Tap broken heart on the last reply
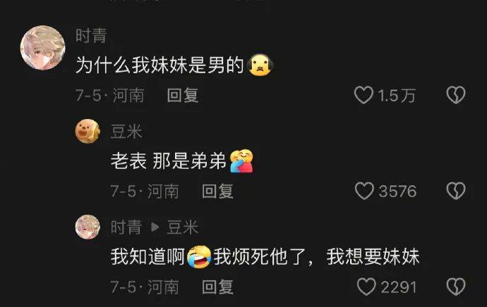The height and width of the screenshot is (307, 487). click(x=456, y=287)
